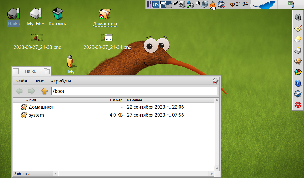Viewport: 304px width, 178px height.
Task: Click the flame icon in the tray
Action: tap(213, 4)
